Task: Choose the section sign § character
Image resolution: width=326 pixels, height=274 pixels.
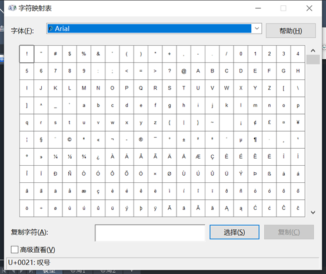Action: pyautogui.click(x=41, y=139)
